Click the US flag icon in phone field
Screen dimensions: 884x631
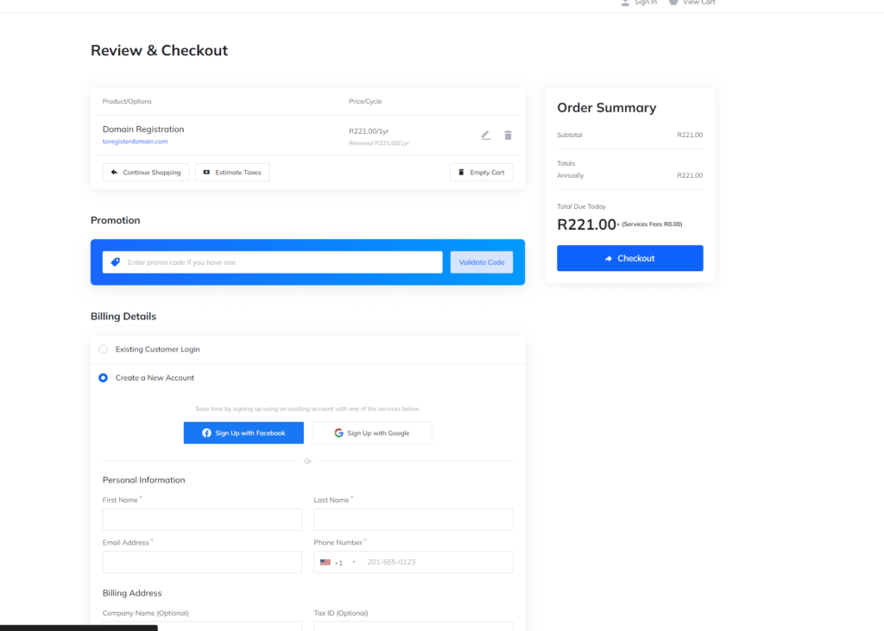[x=325, y=562]
